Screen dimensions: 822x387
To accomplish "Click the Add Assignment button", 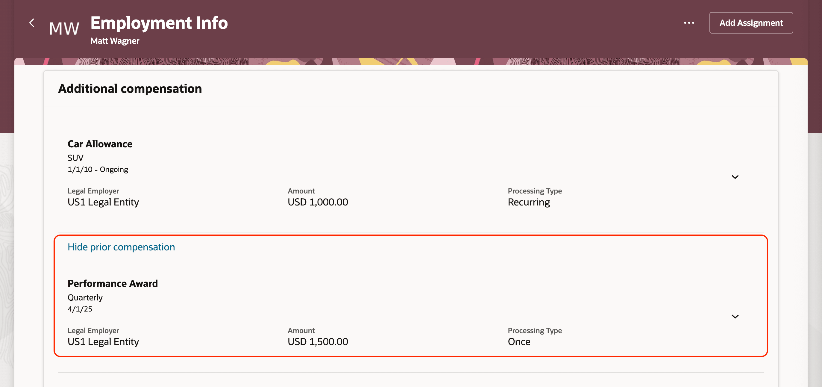I will (x=751, y=23).
